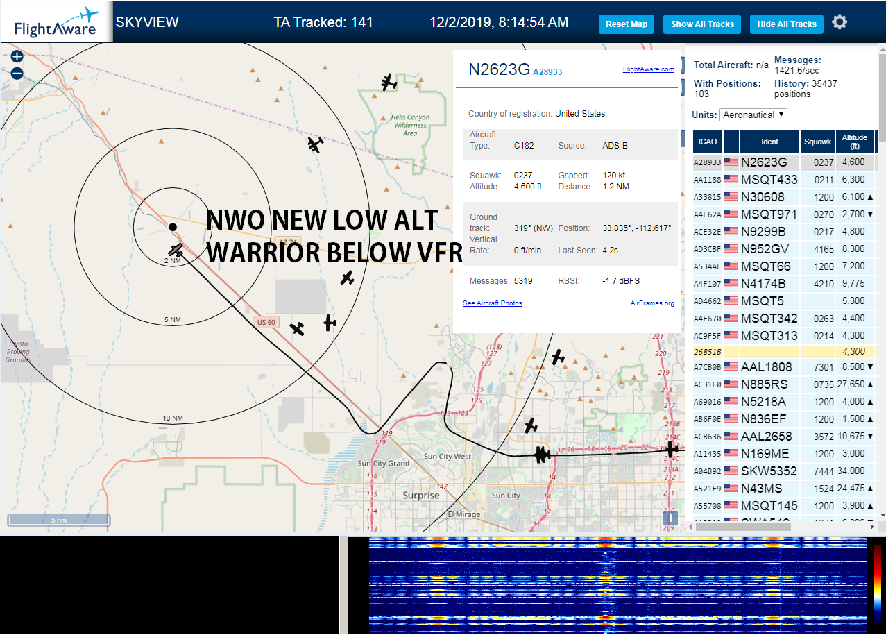Viewport: 886px width, 635px height.
Task: Click the SKYVIEW header title
Action: click(x=147, y=22)
